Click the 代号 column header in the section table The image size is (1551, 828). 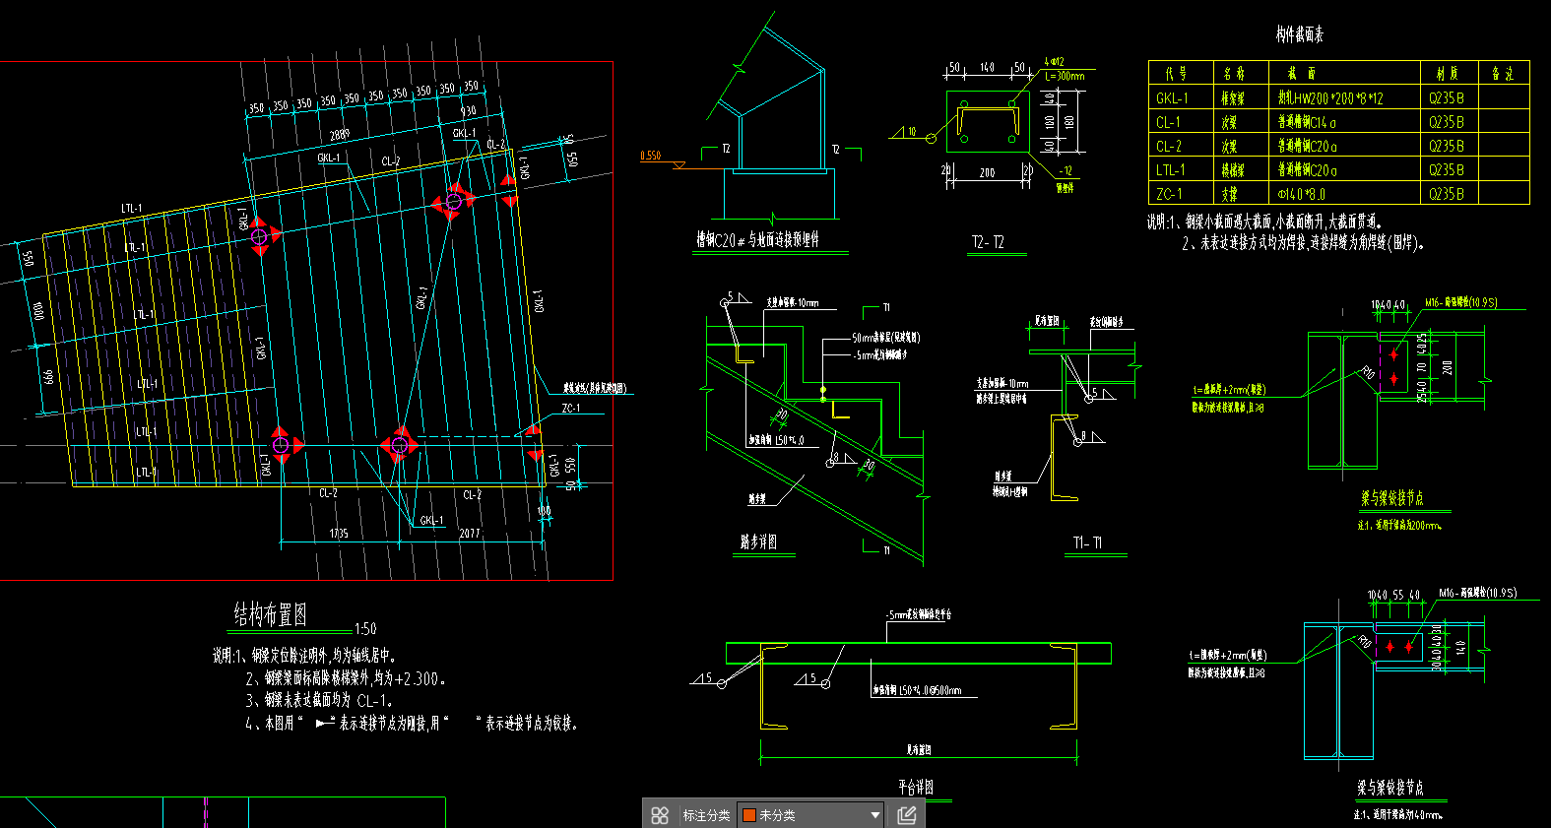[1176, 74]
